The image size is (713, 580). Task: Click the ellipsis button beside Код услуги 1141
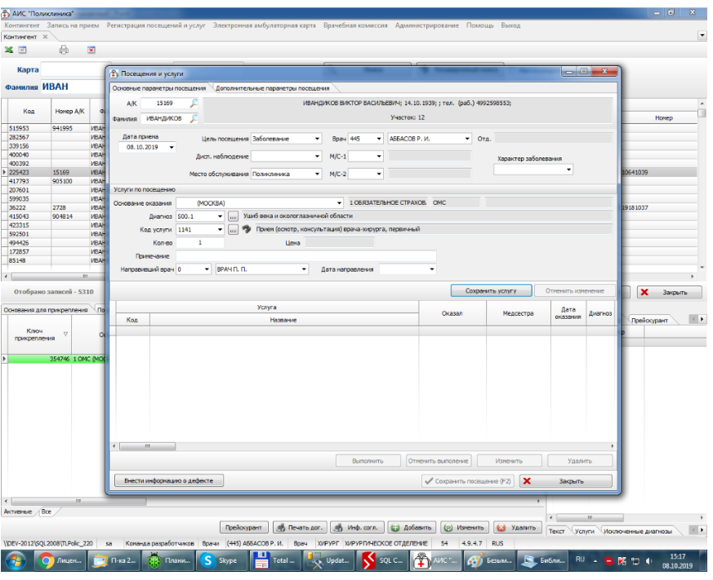[x=233, y=230]
